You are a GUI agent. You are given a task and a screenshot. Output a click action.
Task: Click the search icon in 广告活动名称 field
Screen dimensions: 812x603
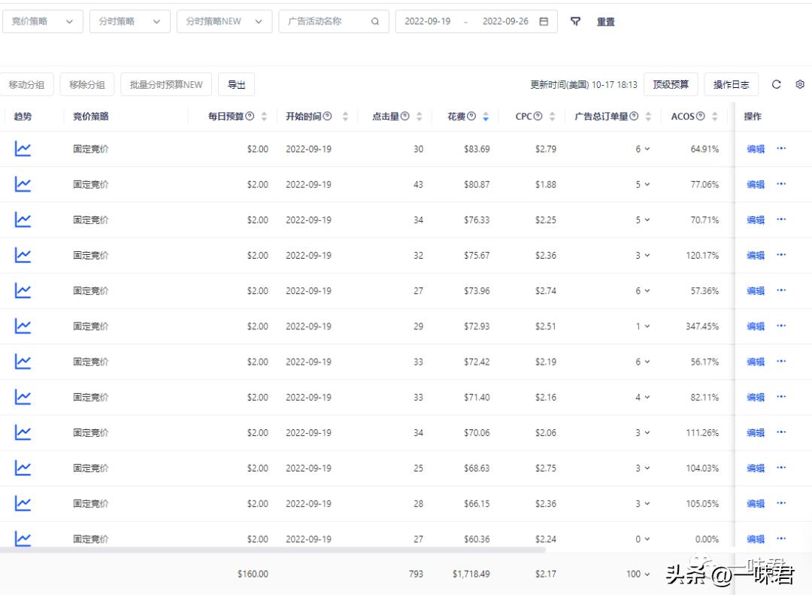tap(374, 22)
